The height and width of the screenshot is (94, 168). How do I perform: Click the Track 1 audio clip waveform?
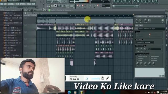point(85,21)
